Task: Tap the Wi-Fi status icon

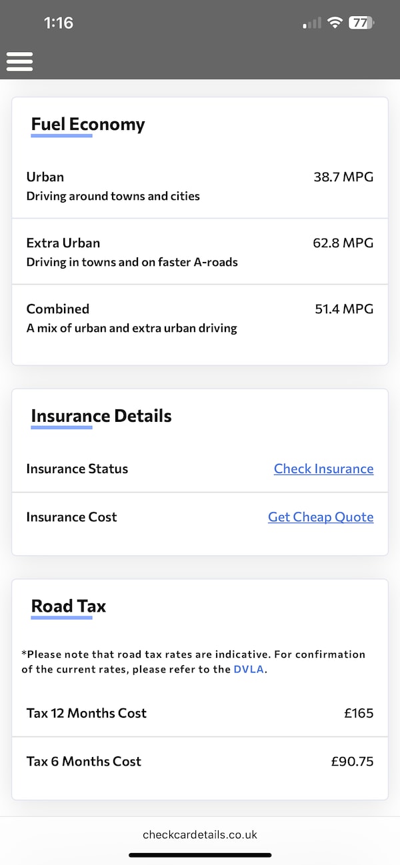Action: point(335,23)
